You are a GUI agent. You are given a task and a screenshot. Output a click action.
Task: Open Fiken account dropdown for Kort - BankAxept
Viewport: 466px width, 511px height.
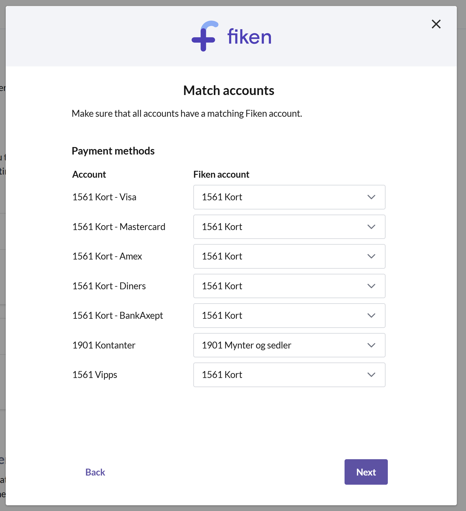pyautogui.click(x=289, y=316)
